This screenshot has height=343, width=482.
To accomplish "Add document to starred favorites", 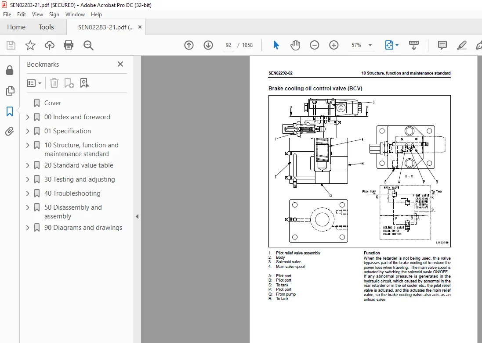I will tap(30, 46).
